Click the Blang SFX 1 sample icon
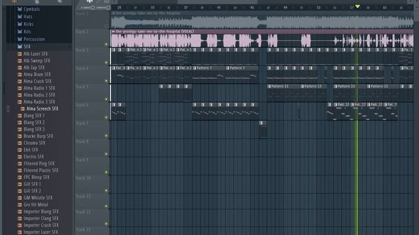This screenshot has height=235, width=419. pyautogui.click(x=20, y=116)
